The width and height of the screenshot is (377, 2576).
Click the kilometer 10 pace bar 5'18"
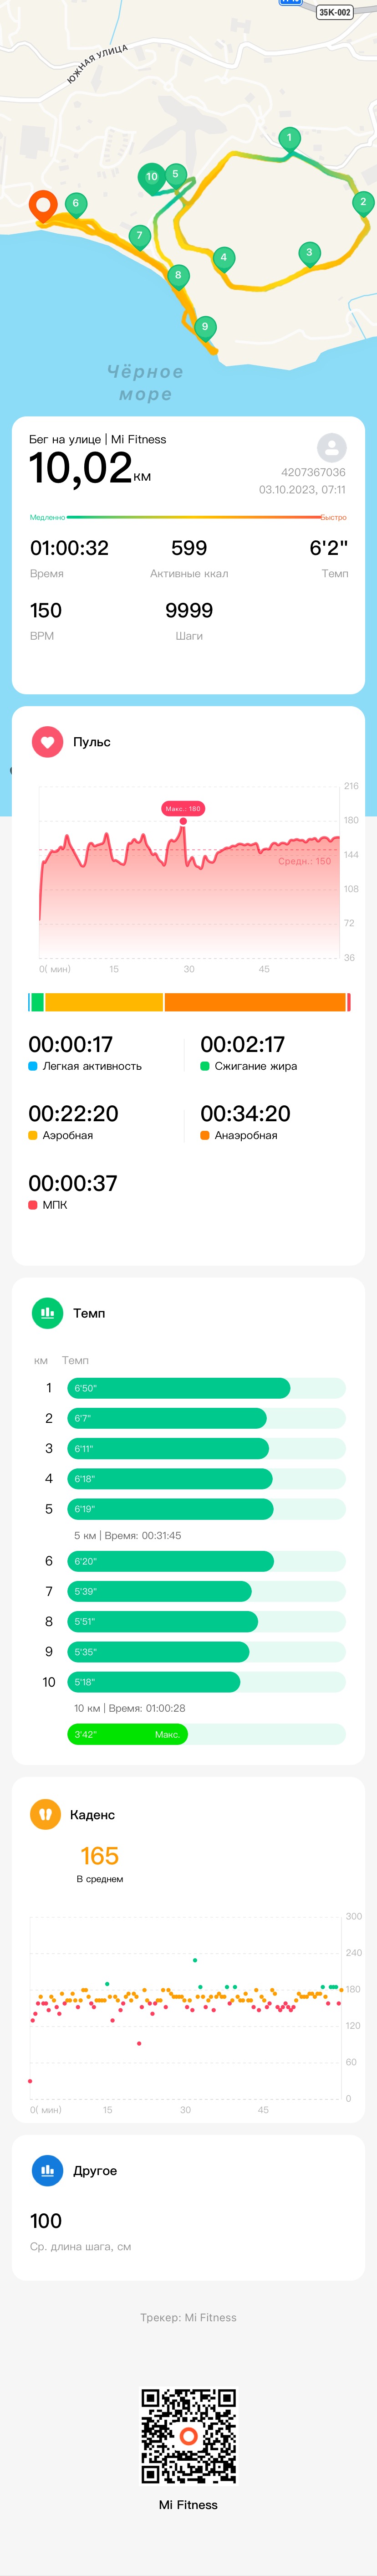tap(154, 1682)
